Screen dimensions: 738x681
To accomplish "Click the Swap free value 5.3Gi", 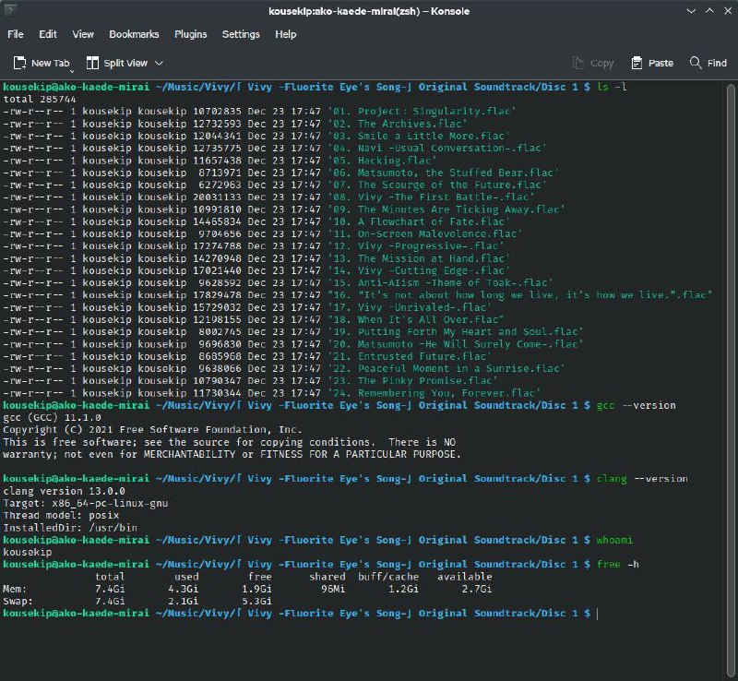I will 256,602.
